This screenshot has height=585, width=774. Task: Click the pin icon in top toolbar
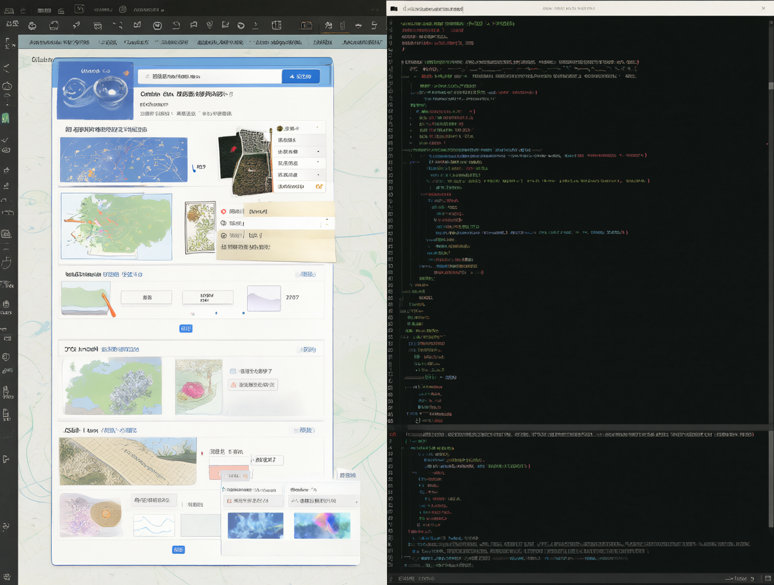(76, 25)
